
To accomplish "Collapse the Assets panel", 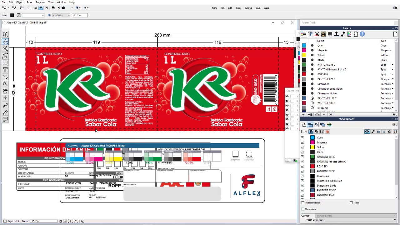I will [x=393, y=28].
